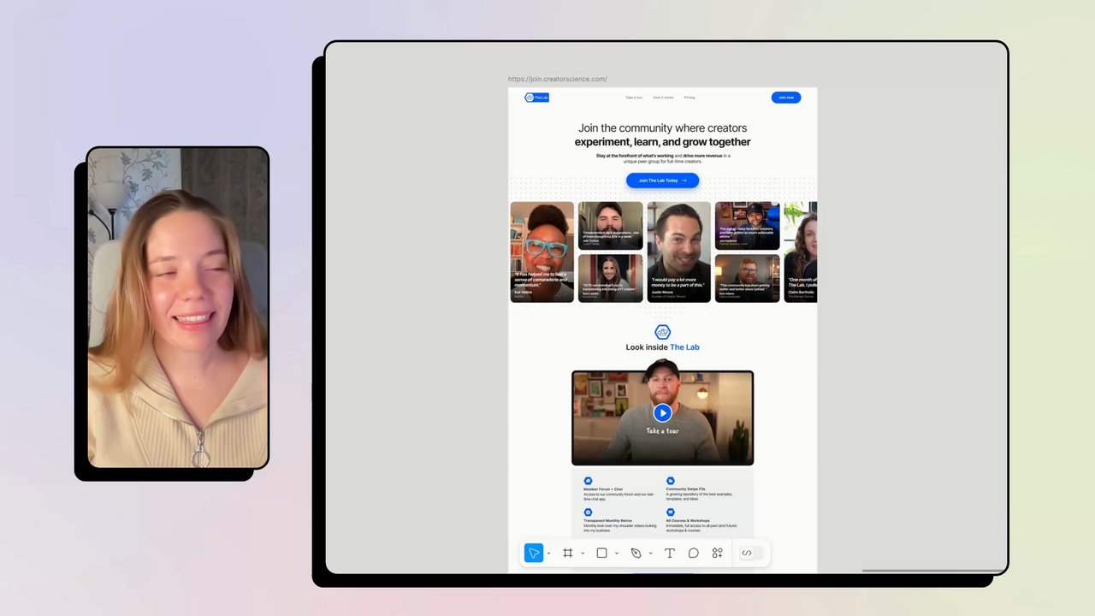Click the Join The Lab Today button

(662, 181)
